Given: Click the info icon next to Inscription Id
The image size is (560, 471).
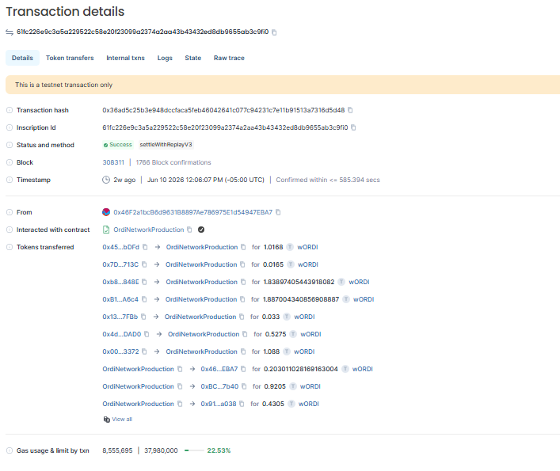Looking at the screenshot, I should (10, 127).
